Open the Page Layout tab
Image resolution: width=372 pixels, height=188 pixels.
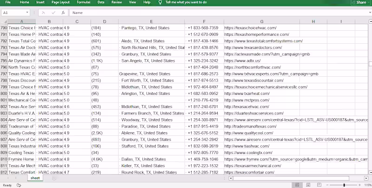[x=60, y=2]
